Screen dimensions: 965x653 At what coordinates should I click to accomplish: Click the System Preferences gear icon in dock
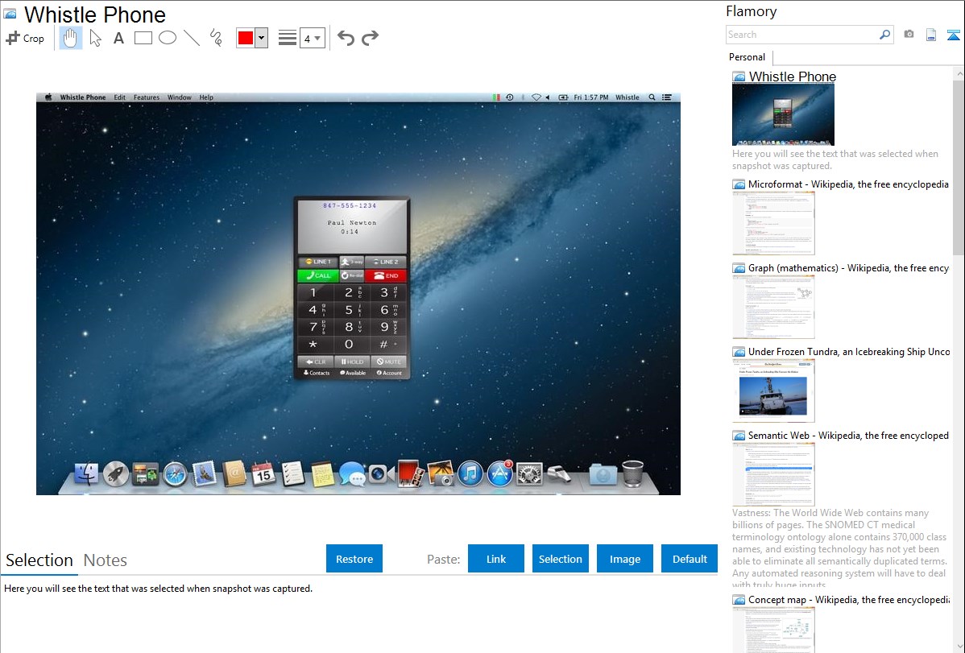click(x=529, y=474)
